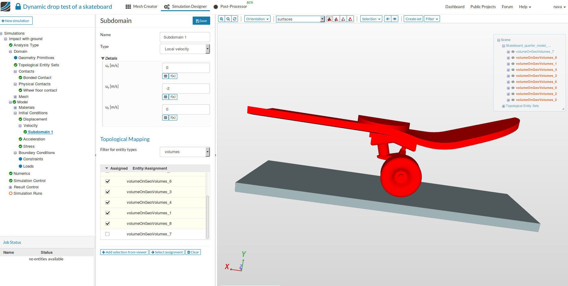
Task: Select the fourth render mode pyramid icon
Action: [x=350, y=19]
